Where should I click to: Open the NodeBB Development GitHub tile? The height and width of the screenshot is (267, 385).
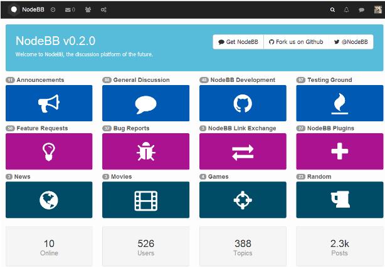coord(243,103)
